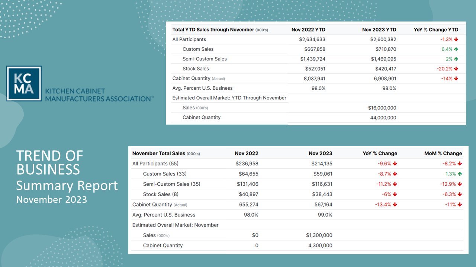The image size is (476, 267).
Task: Click the 'TREND OF BUSINESS' slide title
Action: point(50,162)
